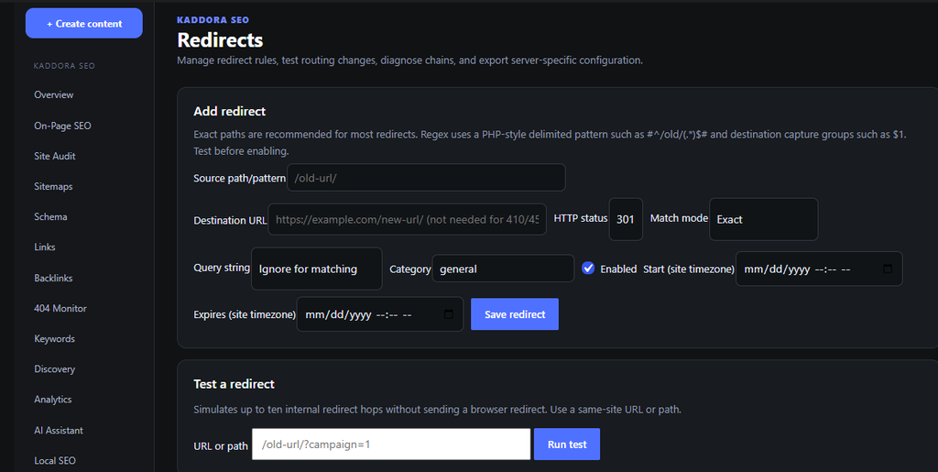Open the Expires calendar picker icon
Screen dimensions: 938x472
(x=449, y=314)
